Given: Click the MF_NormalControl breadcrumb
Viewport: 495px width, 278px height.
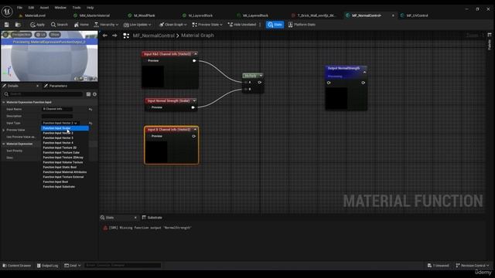Looking at the screenshot, I should (153, 36).
